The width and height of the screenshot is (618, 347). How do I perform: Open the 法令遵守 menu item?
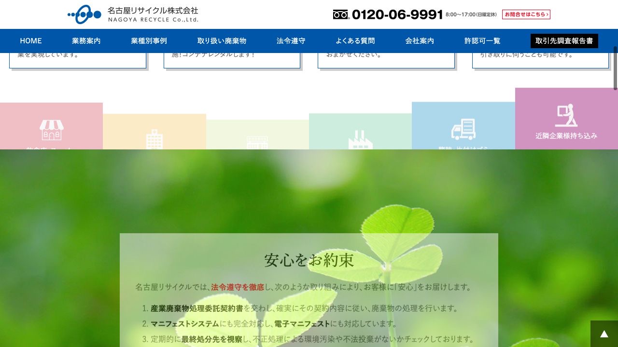[291, 41]
